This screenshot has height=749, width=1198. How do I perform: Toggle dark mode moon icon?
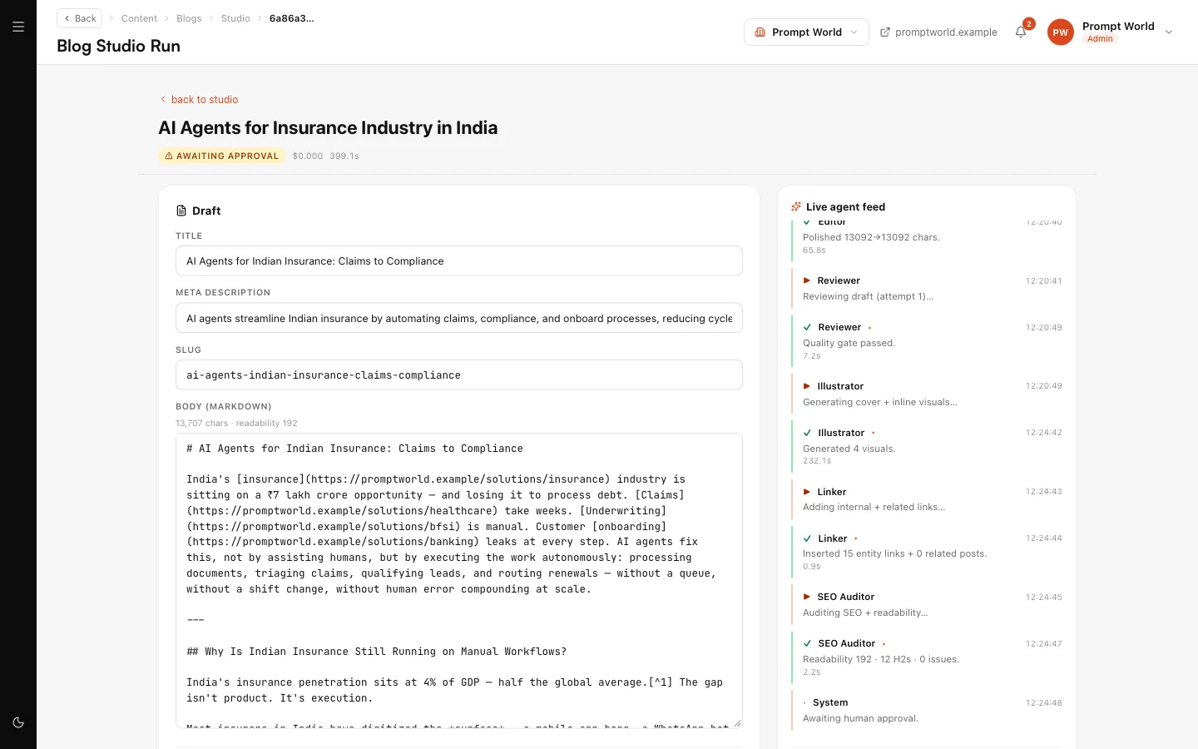coord(18,722)
